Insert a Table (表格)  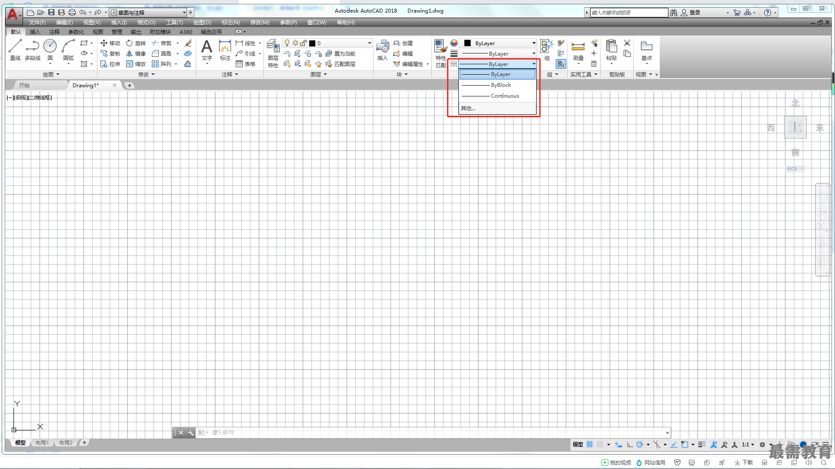coord(245,64)
